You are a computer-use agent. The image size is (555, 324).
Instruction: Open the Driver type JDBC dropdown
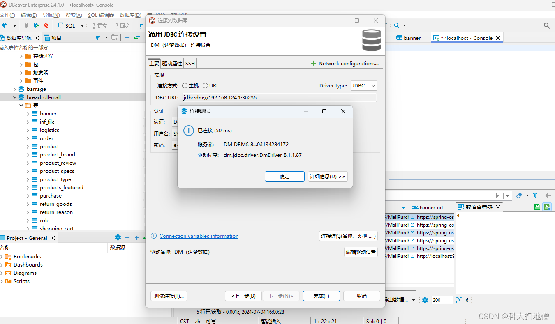pyautogui.click(x=363, y=86)
